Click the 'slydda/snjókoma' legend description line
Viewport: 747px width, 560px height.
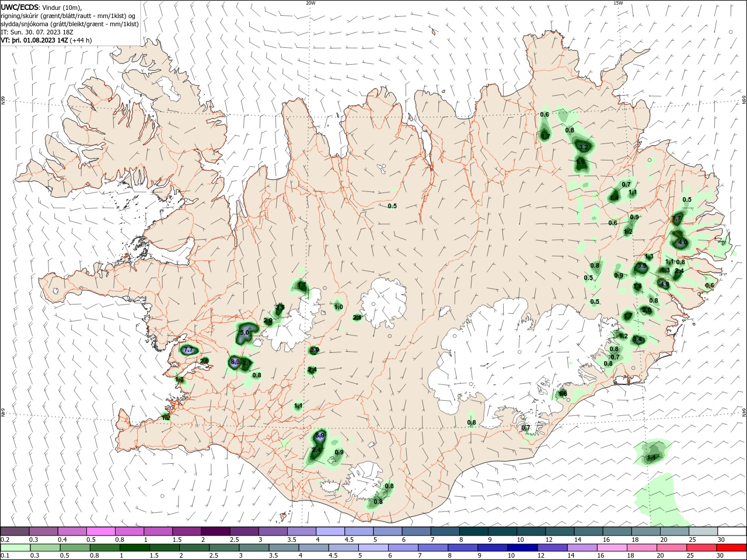69,24
